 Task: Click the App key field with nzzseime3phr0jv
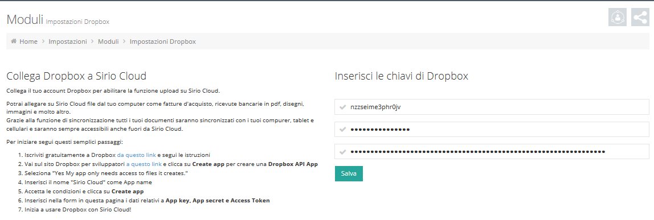(x=492, y=107)
